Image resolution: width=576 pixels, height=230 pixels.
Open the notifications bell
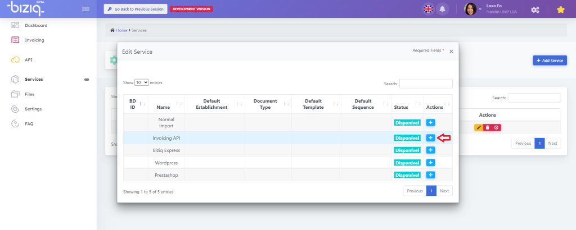443,9
